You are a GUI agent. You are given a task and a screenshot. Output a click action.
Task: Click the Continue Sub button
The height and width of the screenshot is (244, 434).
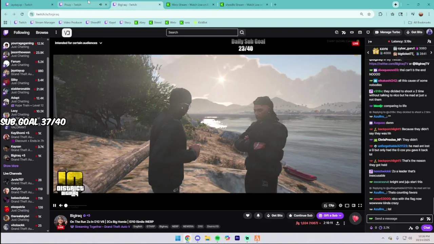(300, 216)
